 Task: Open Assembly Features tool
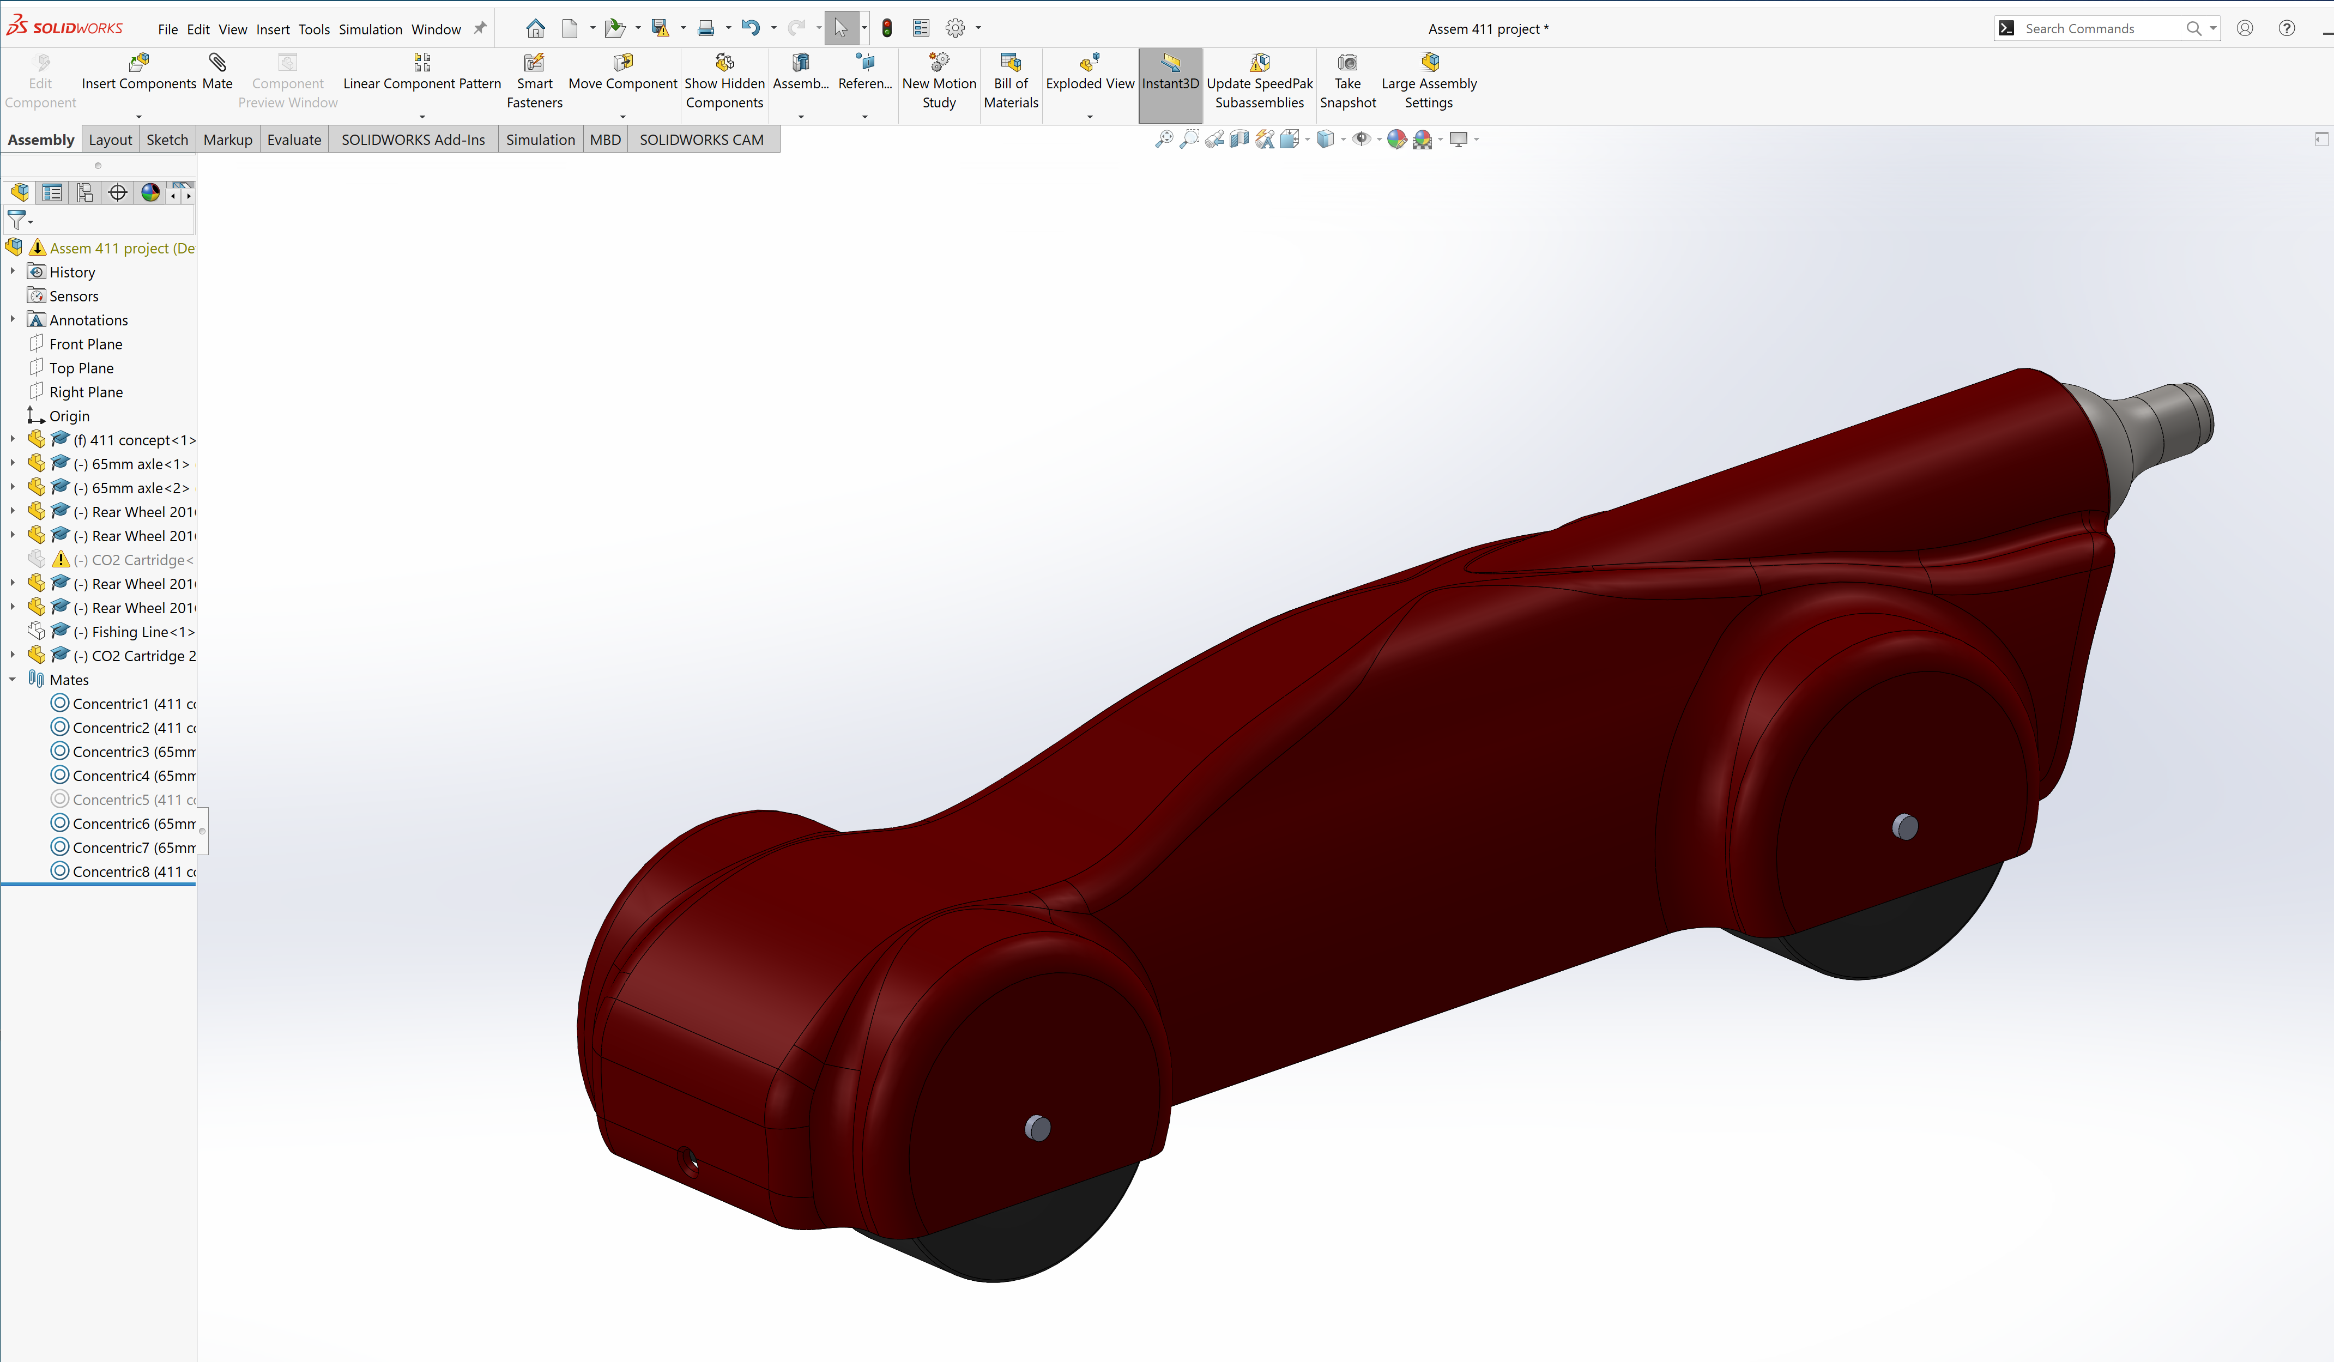[x=800, y=72]
